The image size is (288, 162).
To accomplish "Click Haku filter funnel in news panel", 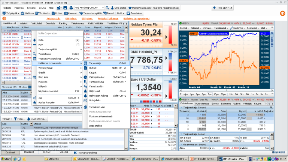I will click(19, 119).
